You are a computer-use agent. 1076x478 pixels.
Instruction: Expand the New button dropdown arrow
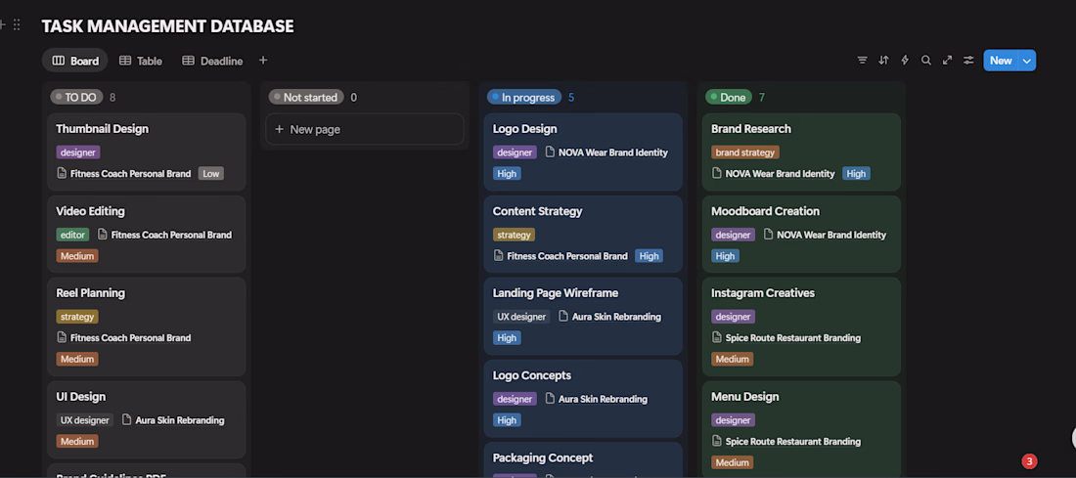1027,61
